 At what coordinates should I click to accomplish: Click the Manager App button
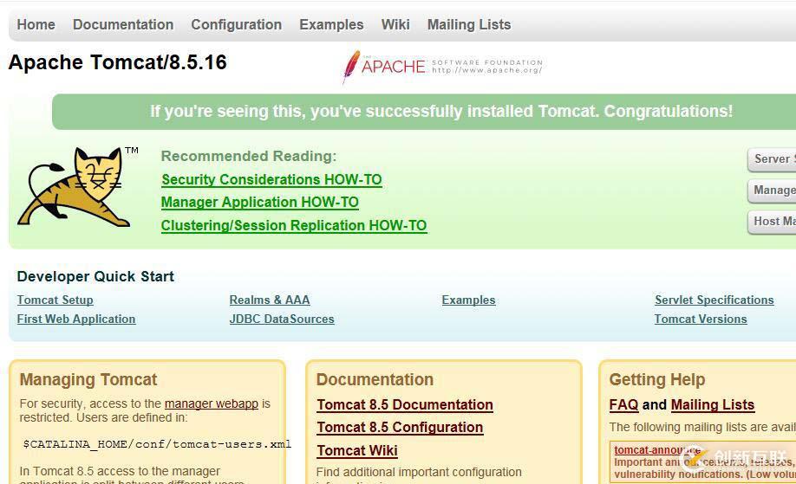pyautogui.click(x=772, y=190)
